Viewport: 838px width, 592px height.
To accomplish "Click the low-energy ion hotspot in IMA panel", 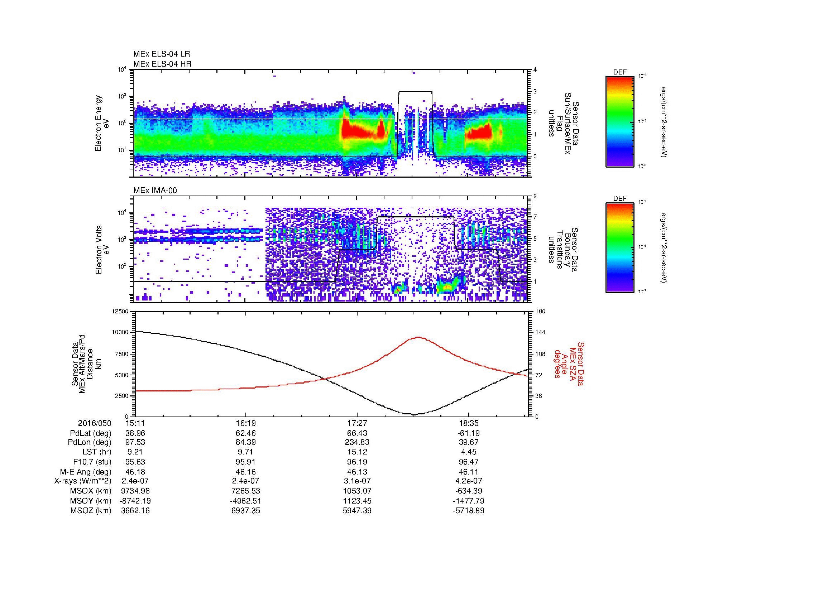I will (447, 287).
